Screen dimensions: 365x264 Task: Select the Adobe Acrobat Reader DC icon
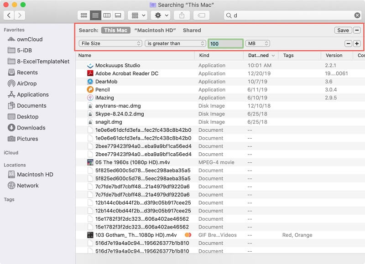(x=90, y=73)
